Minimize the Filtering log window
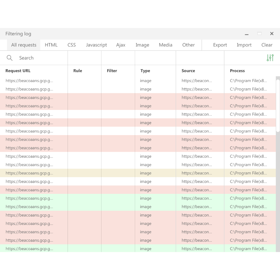 [x=247, y=34]
